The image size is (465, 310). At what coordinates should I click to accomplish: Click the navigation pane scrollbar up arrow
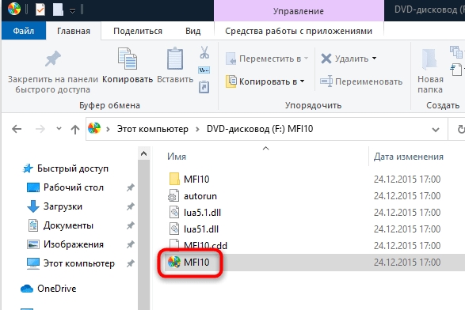coord(144,153)
